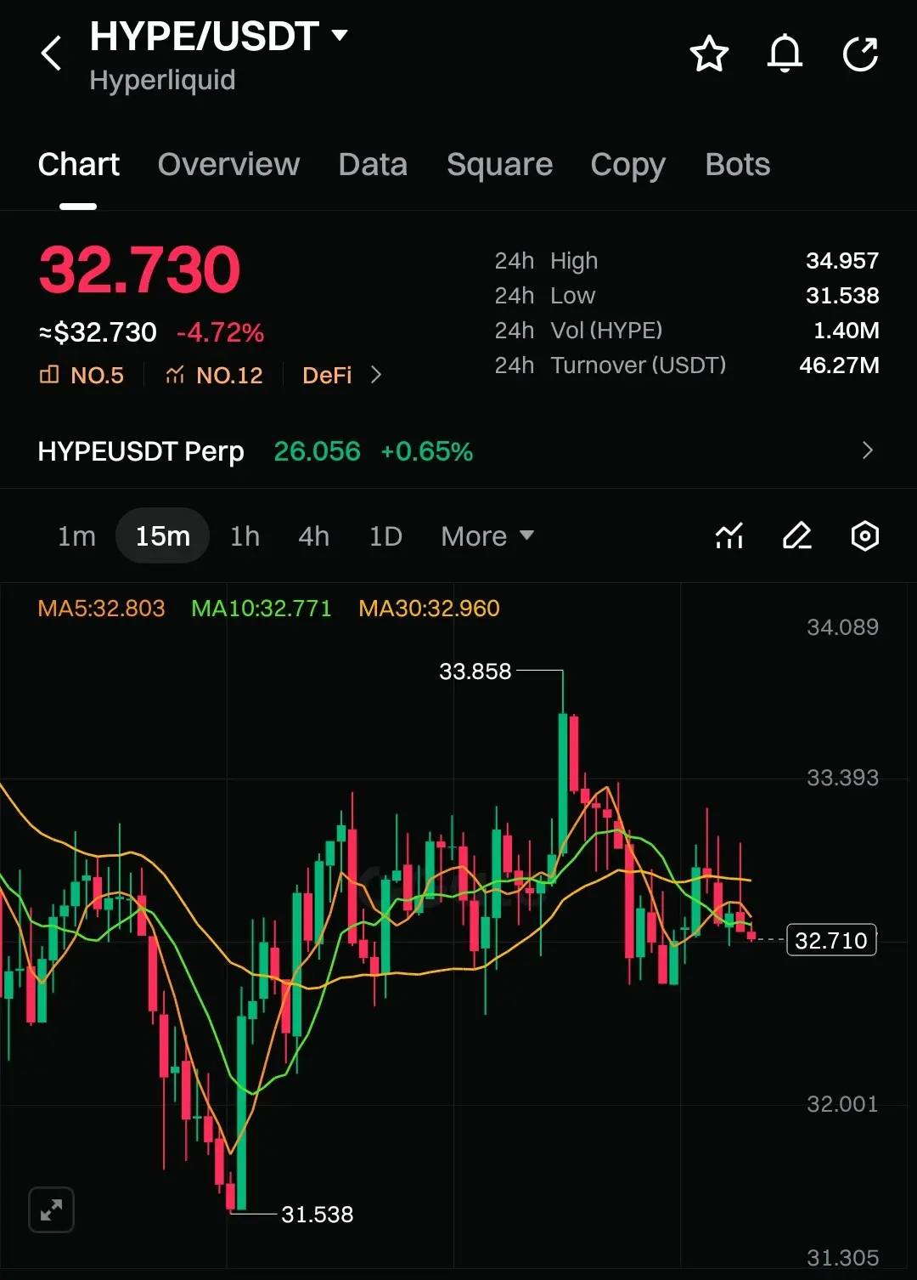Select the 1h timeframe
Screen dimensions: 917x1280
pos(245,536)
